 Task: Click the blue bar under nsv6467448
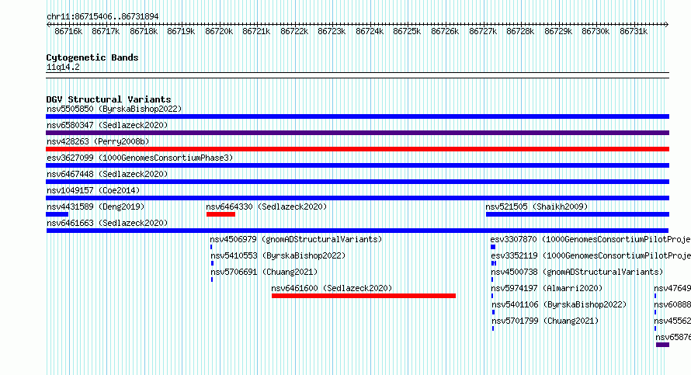click(x=357, y=182)
